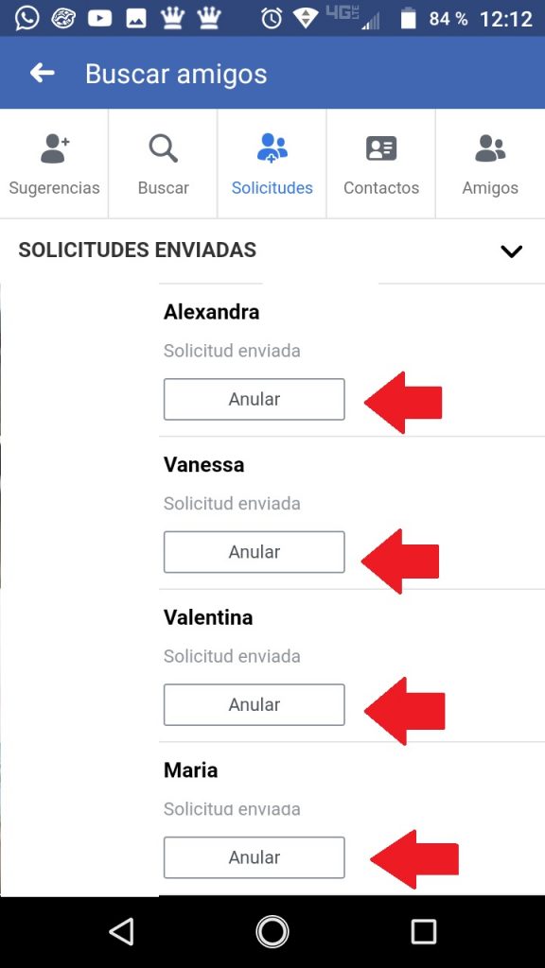Tap the YouTube notification icon
This screenshot has height=968, width=545.
tap(99, 19)
